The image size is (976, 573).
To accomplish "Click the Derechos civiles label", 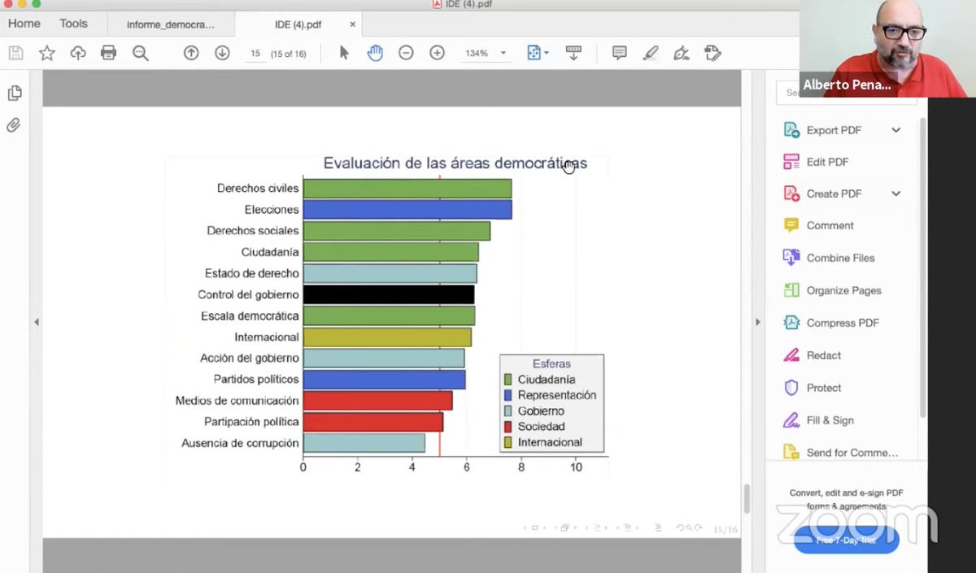I will (x=258, y=188).
